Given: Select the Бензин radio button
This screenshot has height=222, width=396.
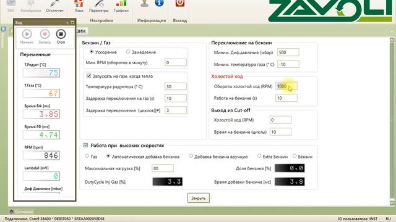Looking at the screenshot, I should [295, 156].
